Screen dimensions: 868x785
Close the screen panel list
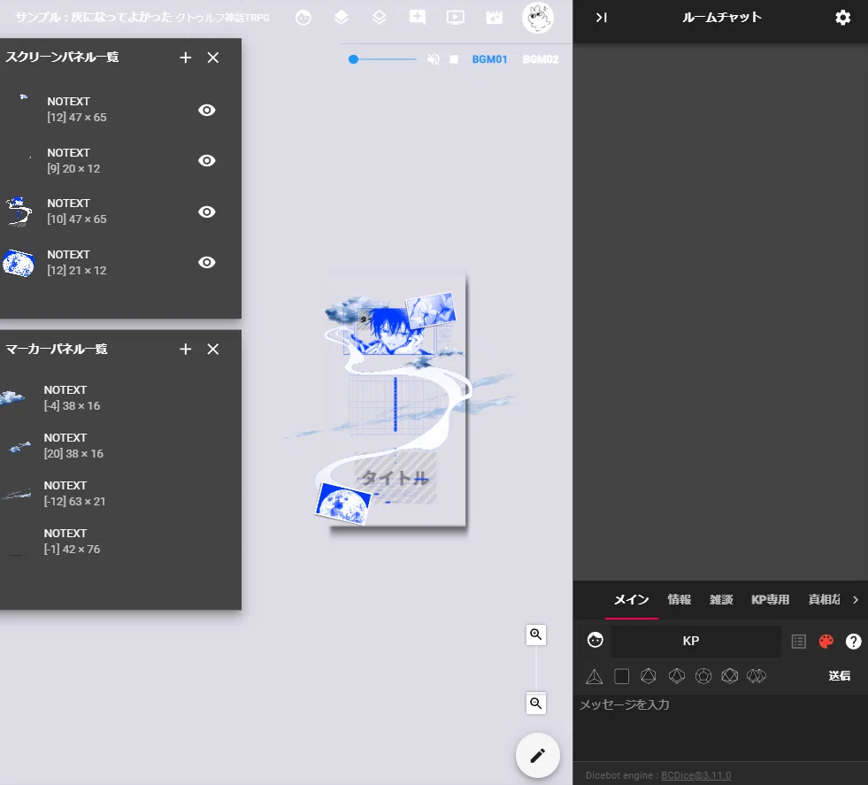coord(213,58)
